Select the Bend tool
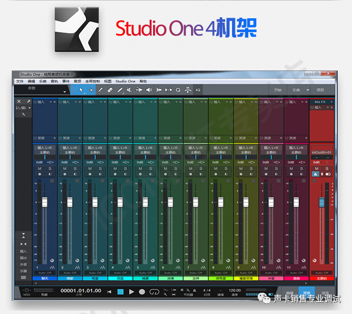Image resolution: width=352 pixels, height=314 pixels. [x=139, y=90]
